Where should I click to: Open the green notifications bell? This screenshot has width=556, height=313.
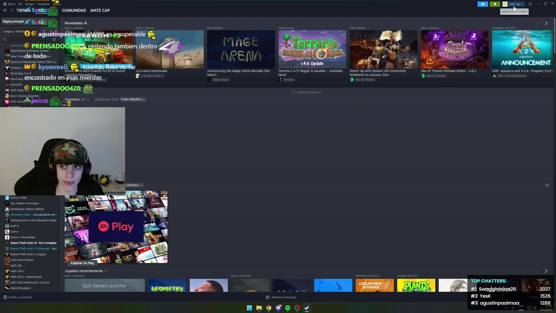tap(495, 4)
